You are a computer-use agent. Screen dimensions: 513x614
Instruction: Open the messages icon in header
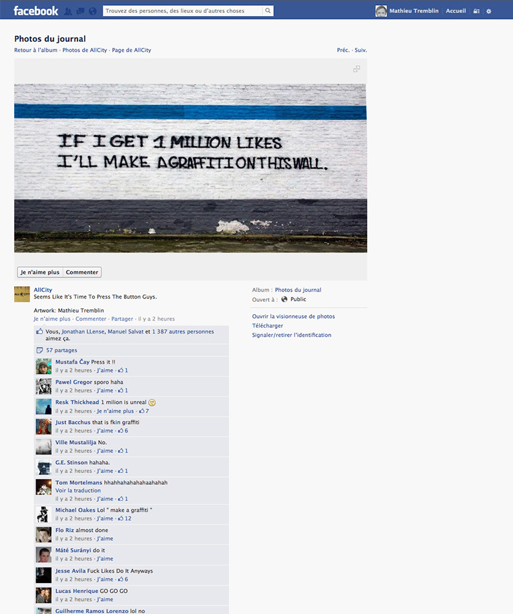pyautogui.click(x=80, y=12)
